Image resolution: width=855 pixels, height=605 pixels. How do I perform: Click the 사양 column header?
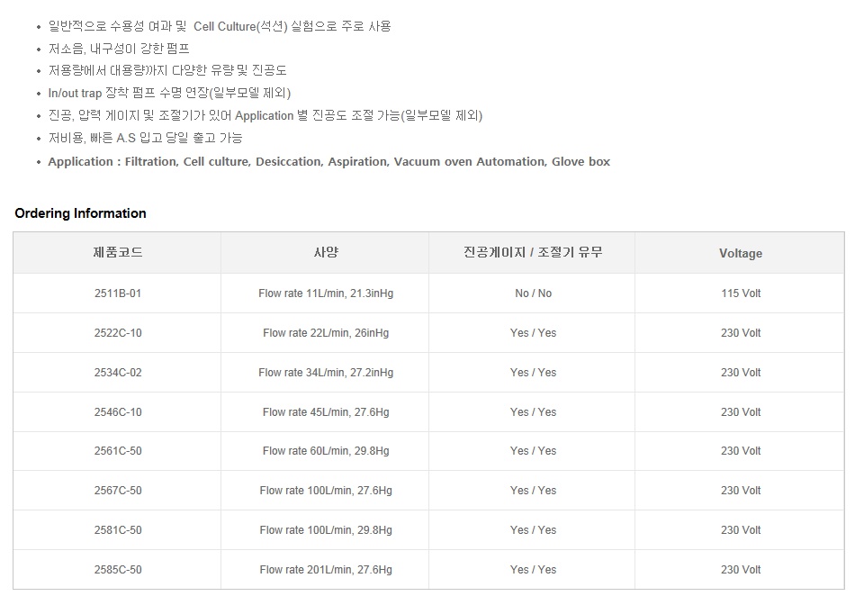coord(326,252)
